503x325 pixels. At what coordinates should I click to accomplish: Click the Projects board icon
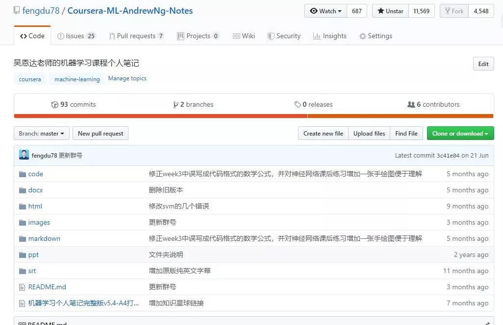tap(180, 36)
